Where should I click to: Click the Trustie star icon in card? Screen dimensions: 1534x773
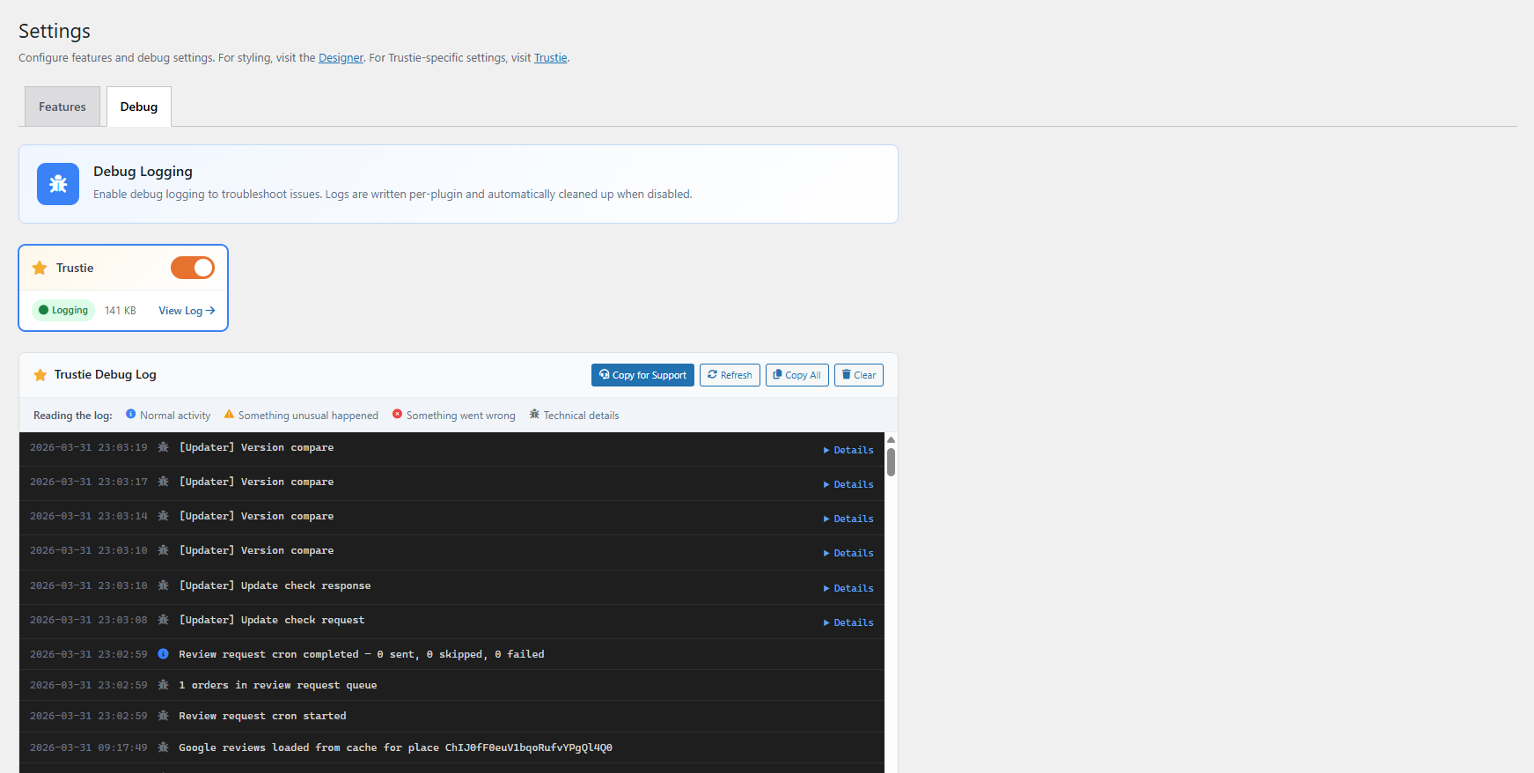[40, 268]
